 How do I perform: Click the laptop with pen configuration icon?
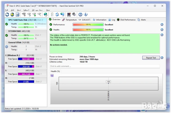[69, 14]
